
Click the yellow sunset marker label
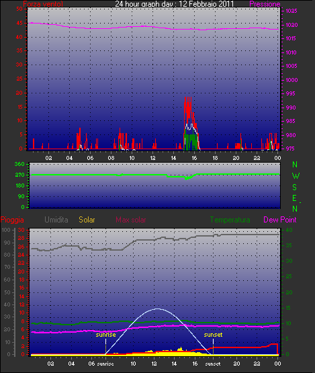click(x=213, y=335)
